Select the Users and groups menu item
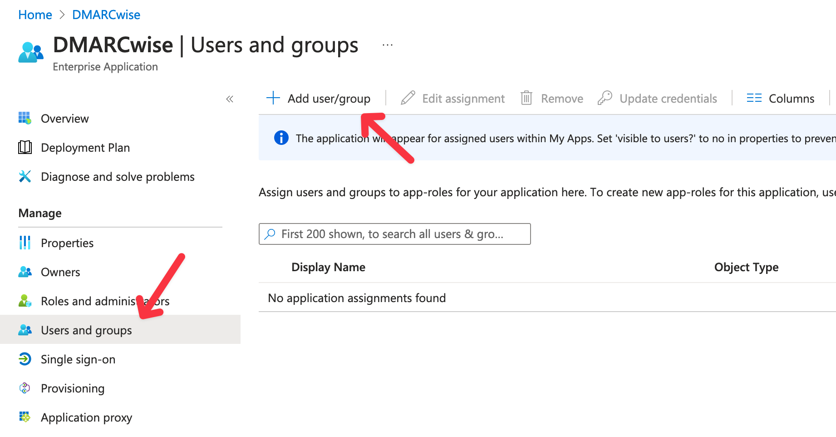The image size is (836, 437). (86, 330)
